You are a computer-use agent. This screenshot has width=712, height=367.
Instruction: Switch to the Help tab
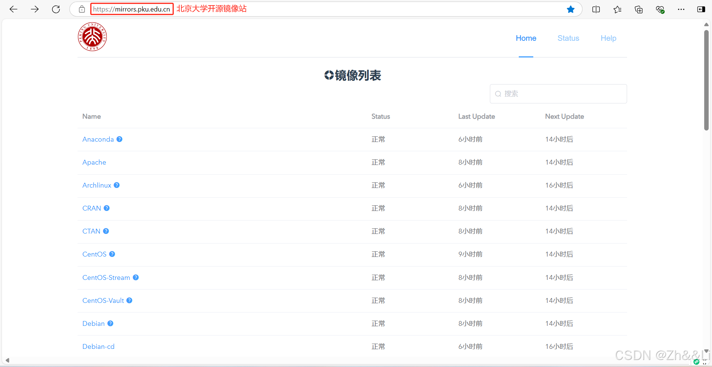[609, 38]
